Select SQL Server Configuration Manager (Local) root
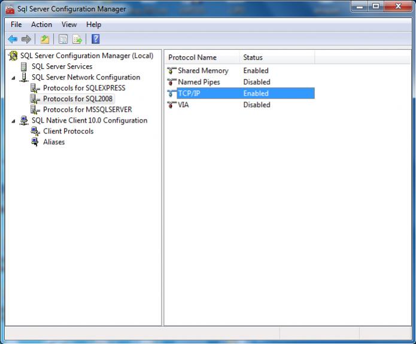 [x=87, y=56]
